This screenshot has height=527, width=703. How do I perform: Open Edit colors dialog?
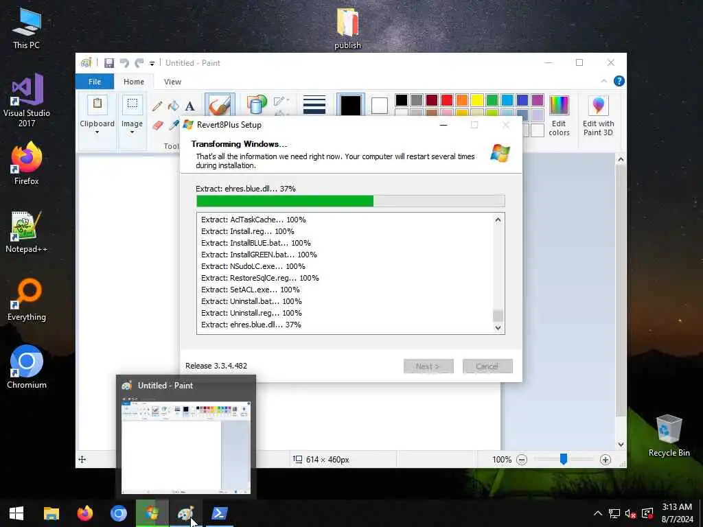click(x=559, y=115)
